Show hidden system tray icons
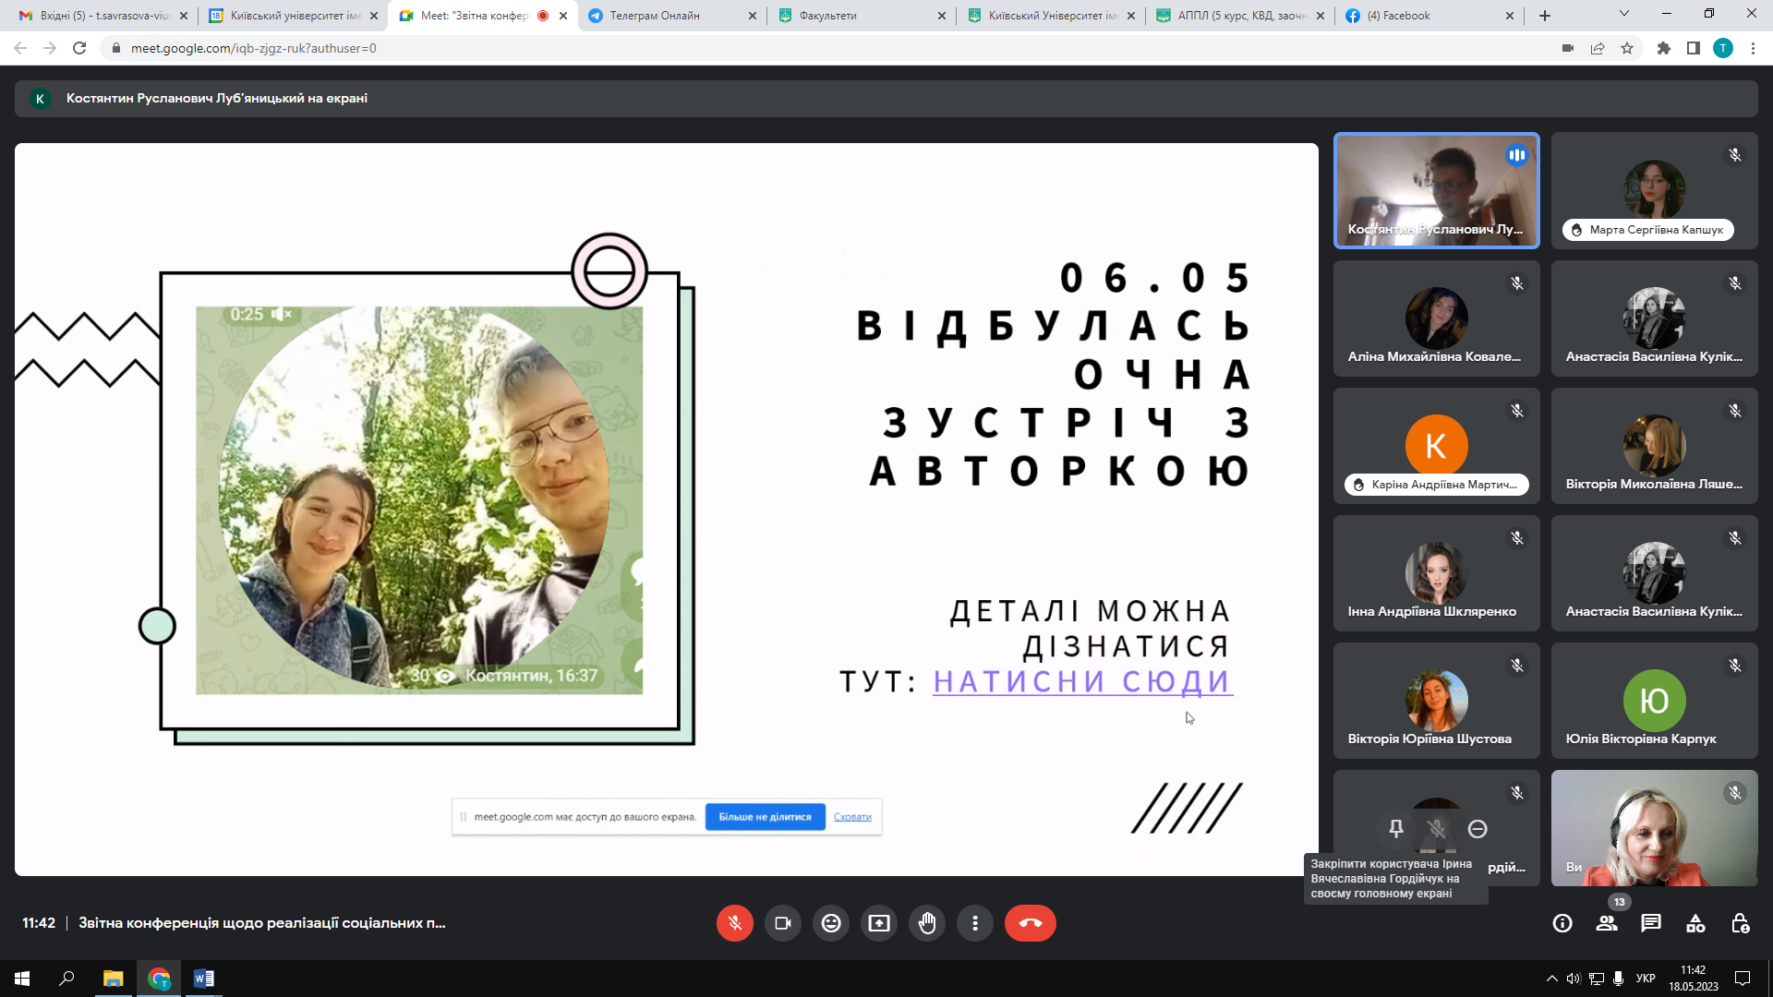 click(1551, 979)
